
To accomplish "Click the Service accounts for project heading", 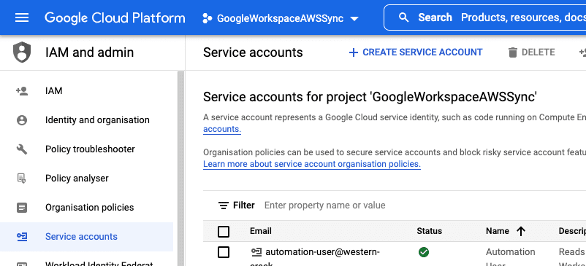I will pyautogui.click(x=370, y=97).
